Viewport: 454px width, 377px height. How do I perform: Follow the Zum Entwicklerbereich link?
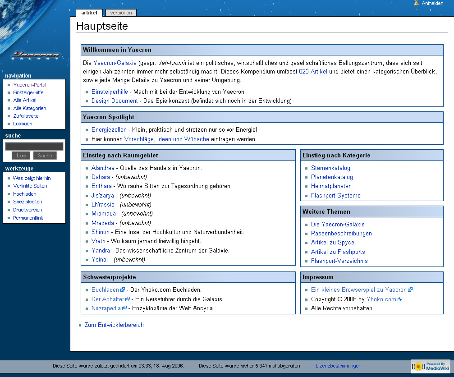pyautogui.click(x=114, y=325)
